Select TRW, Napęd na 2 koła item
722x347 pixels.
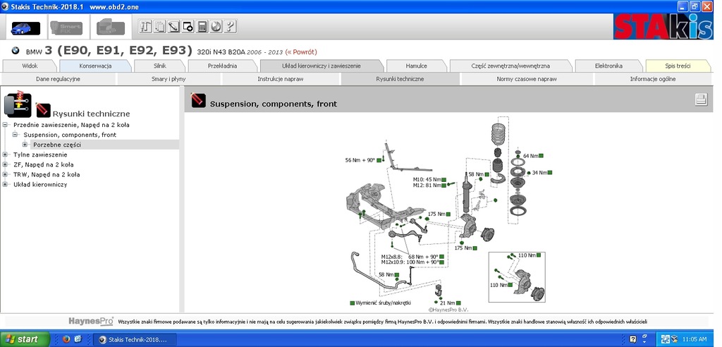pos(47,175)
